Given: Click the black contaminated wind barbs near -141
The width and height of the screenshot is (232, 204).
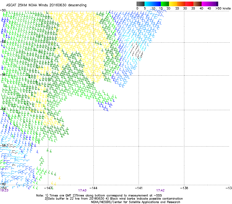Looking at the screenshot, I should [137, 51].
